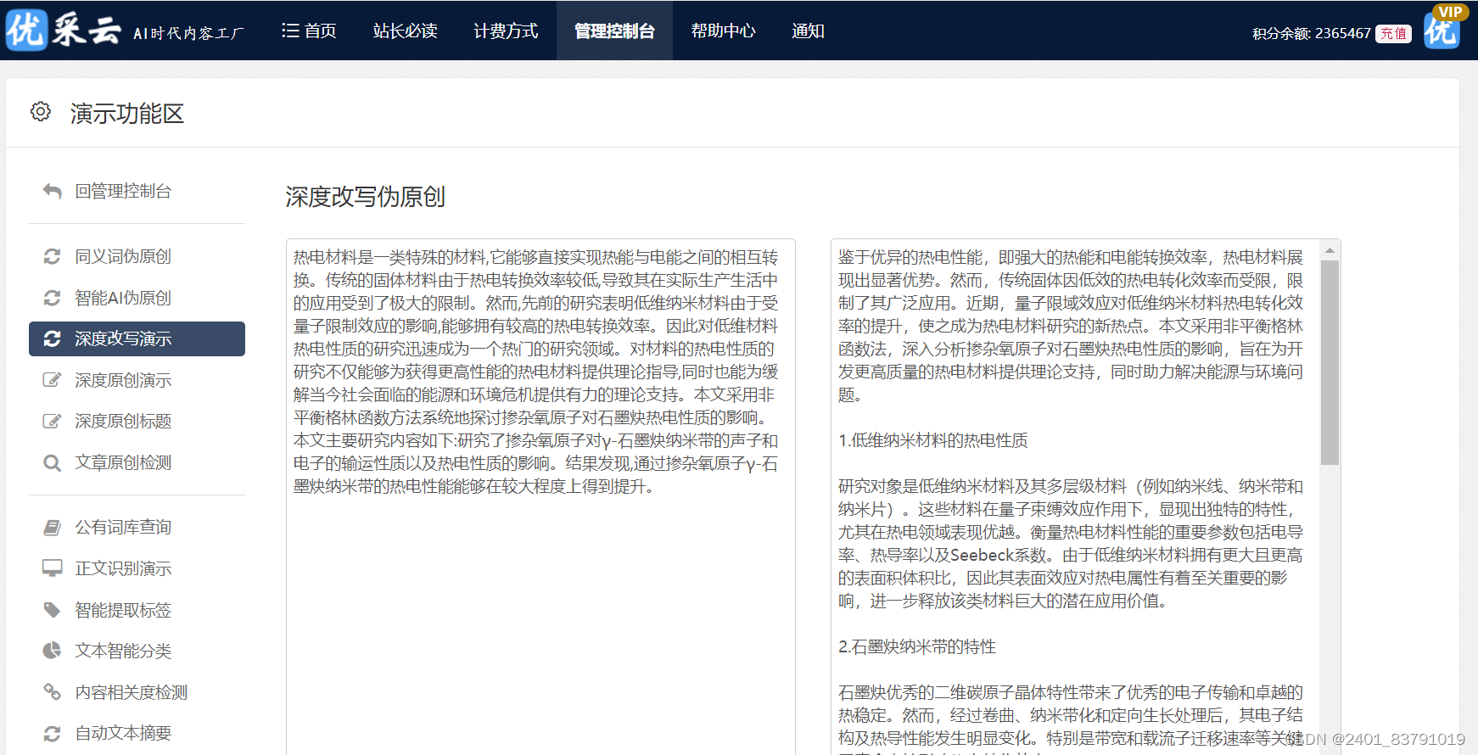
Task: Click the 1.低维纳米材料的热电性质 line
Action: [933, 440]
